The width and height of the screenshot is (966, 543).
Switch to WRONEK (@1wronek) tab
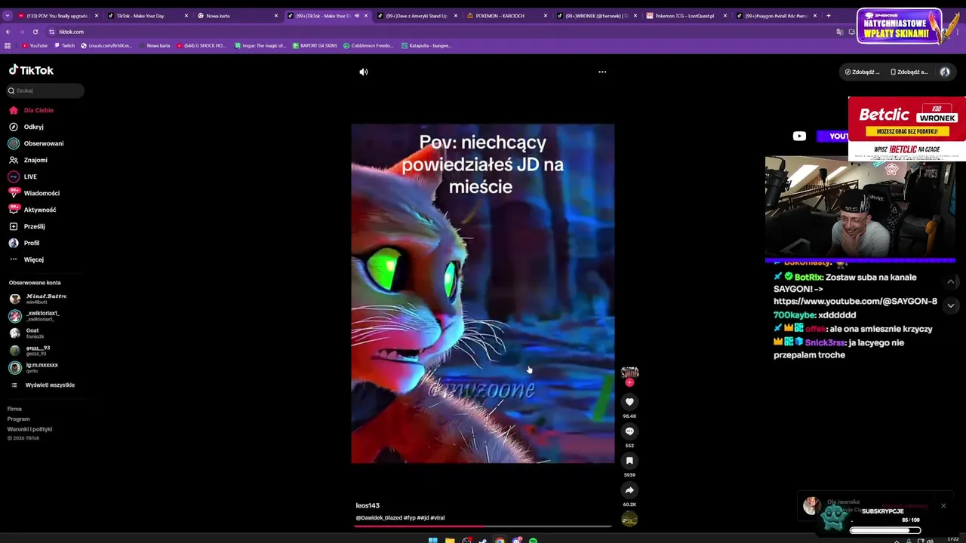tap(596, 16)
